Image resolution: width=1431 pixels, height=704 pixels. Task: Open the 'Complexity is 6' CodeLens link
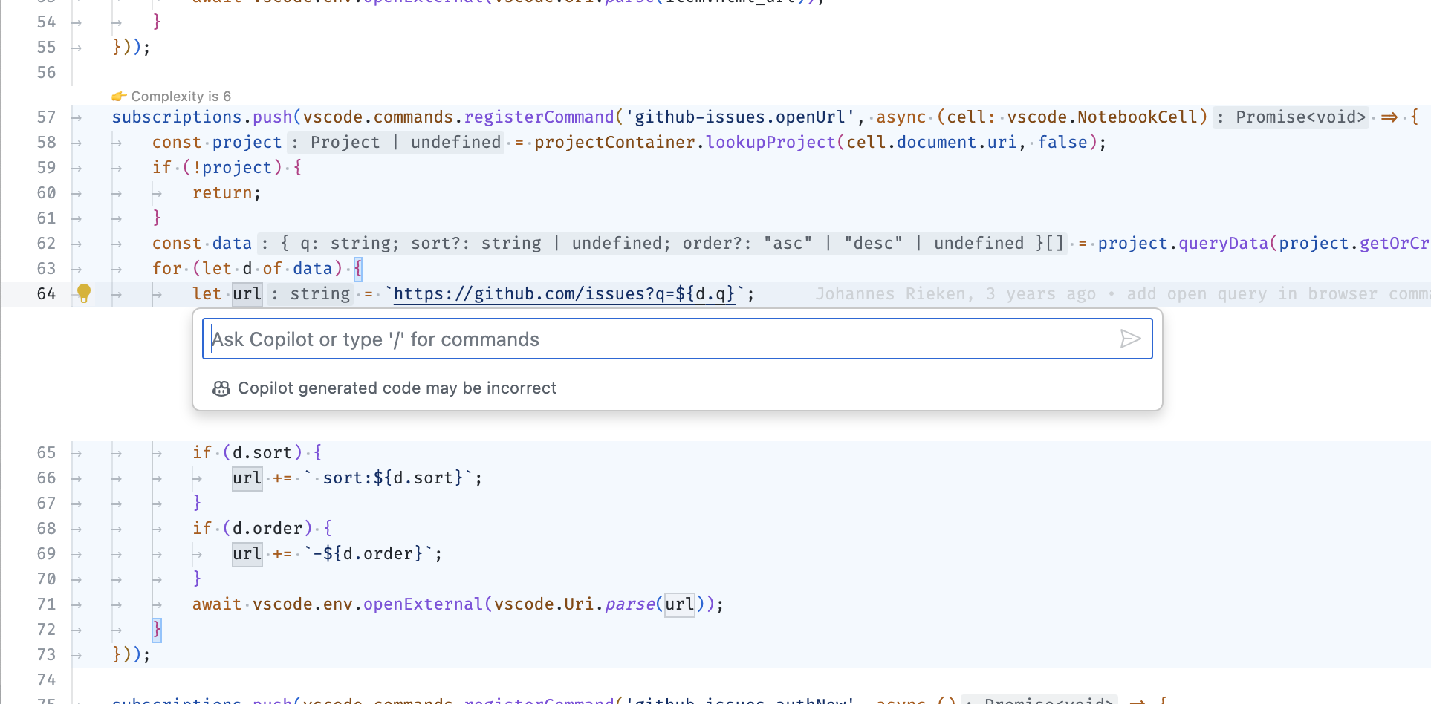181,96
